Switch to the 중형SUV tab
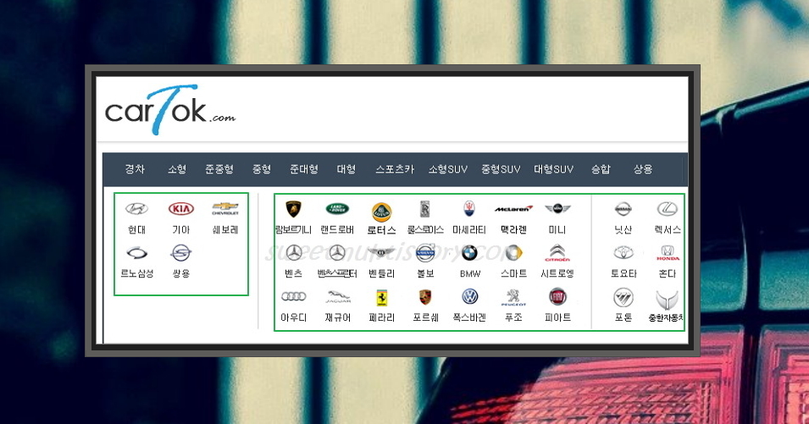The image size is (809, 424). (501, 169)
